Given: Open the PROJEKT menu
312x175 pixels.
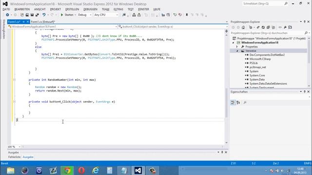Looking at the screenshot, I should pyautogui.click(x=55, y=9).
